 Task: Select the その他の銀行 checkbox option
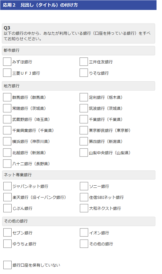84,244
